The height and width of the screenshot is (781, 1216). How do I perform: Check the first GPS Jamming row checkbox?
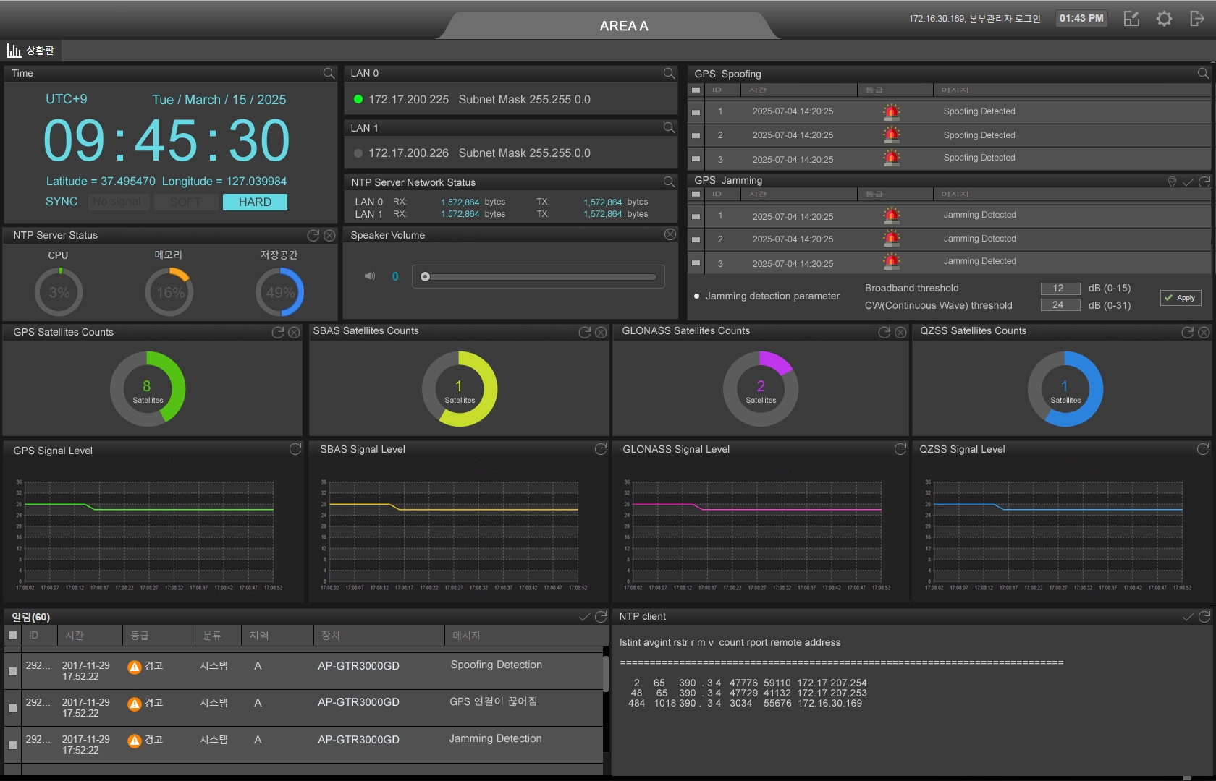pyautogui.click(x=696, y=216)
